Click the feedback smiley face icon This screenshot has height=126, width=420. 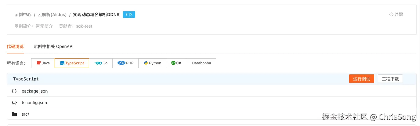pyautogui.click(x=391, y=14)
